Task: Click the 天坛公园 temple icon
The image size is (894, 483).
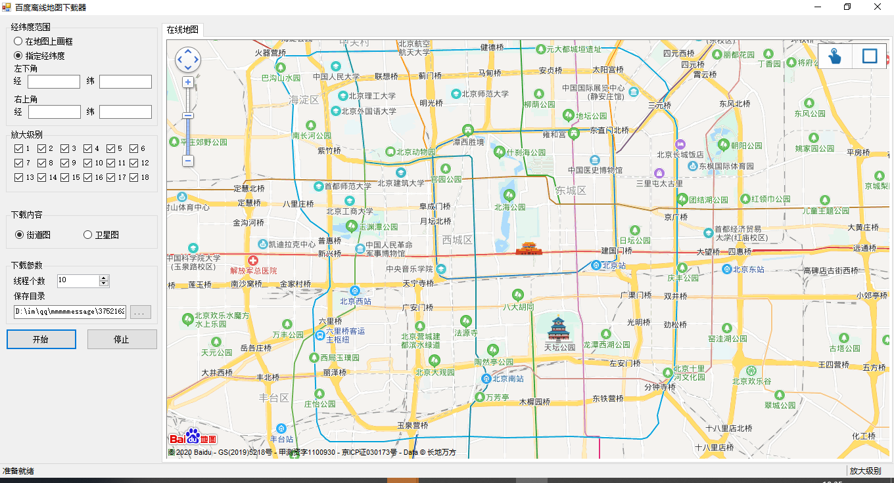Action: point(558,327)
